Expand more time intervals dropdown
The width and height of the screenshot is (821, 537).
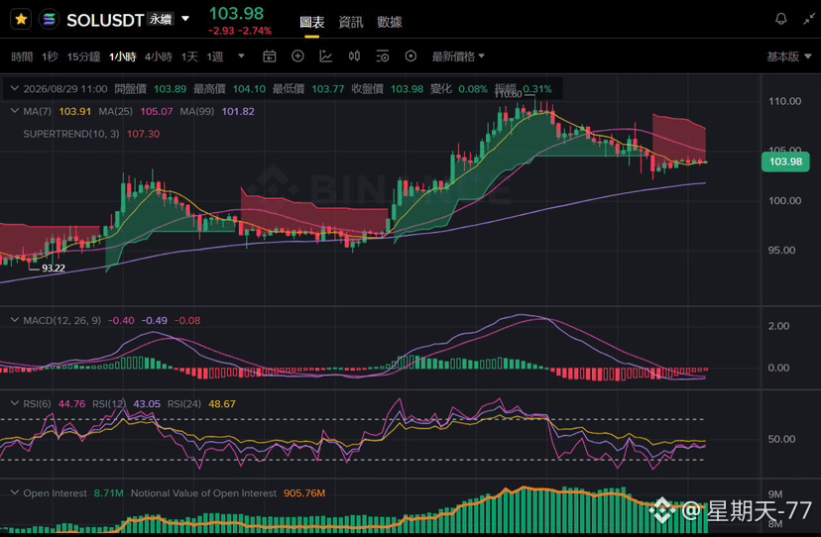pos(241,56)
